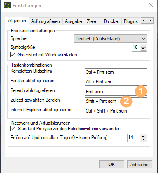Open the Sprache dropdown
158x173 pixels.
[110, 39]
